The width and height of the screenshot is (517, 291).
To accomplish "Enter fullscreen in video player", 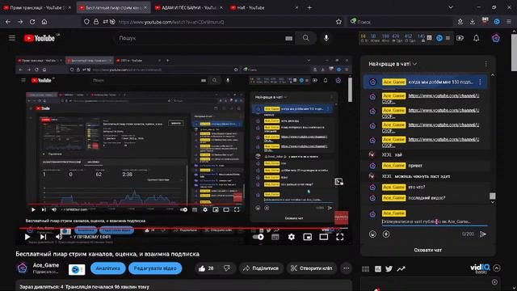I will click(339, 237).
